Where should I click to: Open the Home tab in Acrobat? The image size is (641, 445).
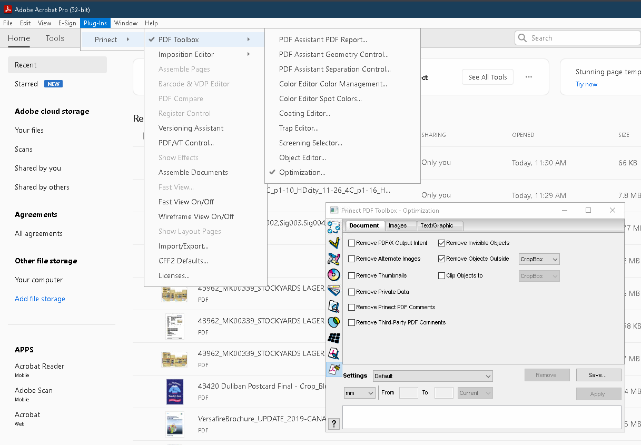[x=19, y=38]
